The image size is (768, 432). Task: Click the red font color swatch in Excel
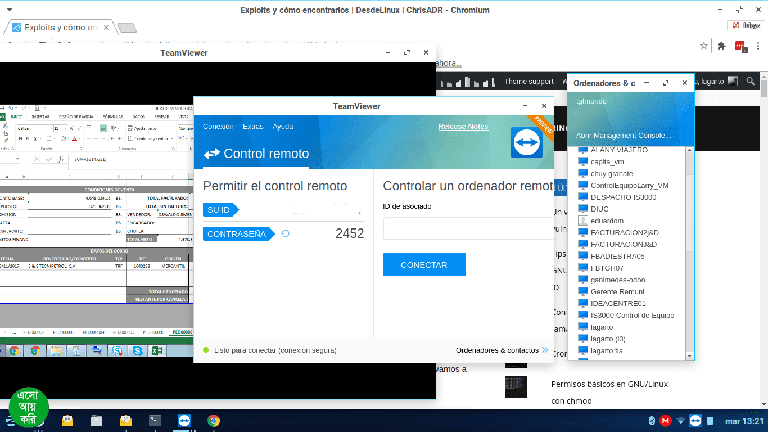click(74, 138)
